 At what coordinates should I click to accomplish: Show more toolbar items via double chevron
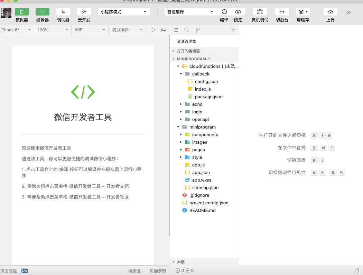point(348,12)
